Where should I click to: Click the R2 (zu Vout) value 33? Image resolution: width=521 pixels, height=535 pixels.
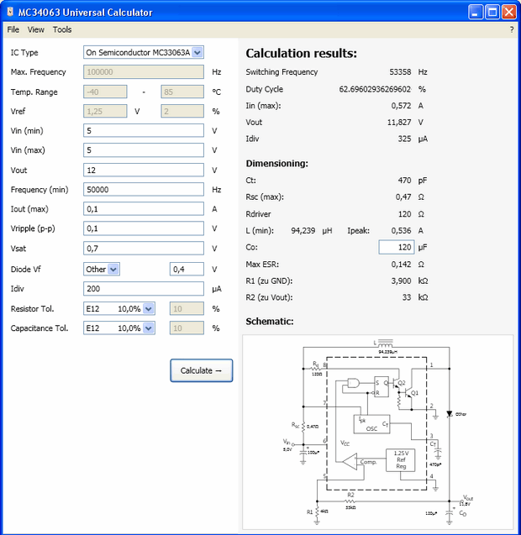tap(407, 297)
